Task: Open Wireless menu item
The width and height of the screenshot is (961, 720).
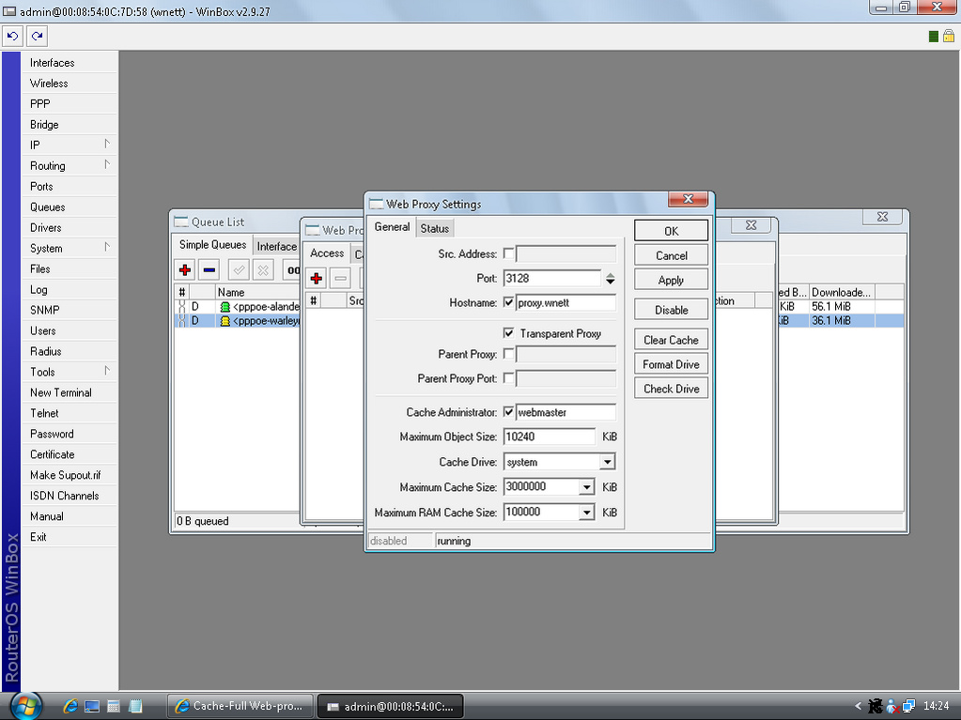Action: coord(70,84)
